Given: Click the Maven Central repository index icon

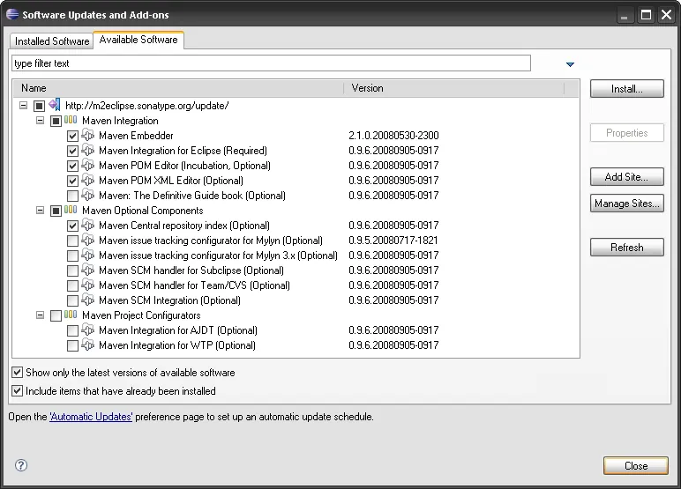Looking at the screenshot, I should 87,225.
